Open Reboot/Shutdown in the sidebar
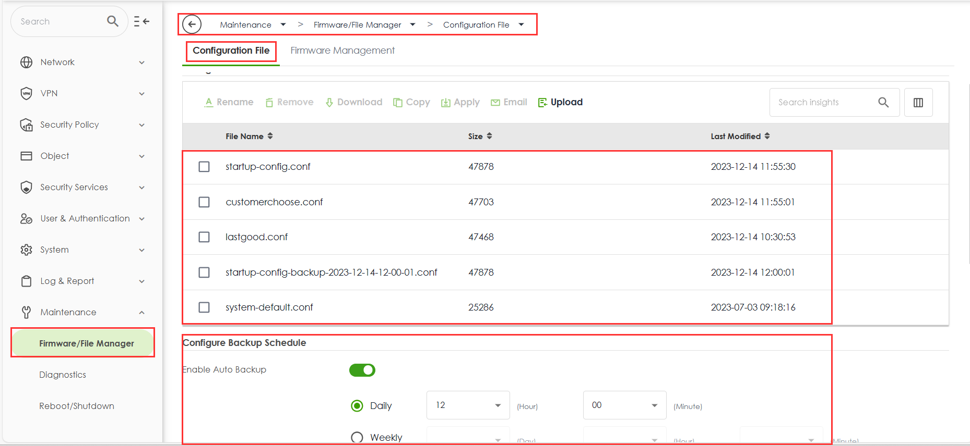 pyautogui.click(x=77, y=406)
